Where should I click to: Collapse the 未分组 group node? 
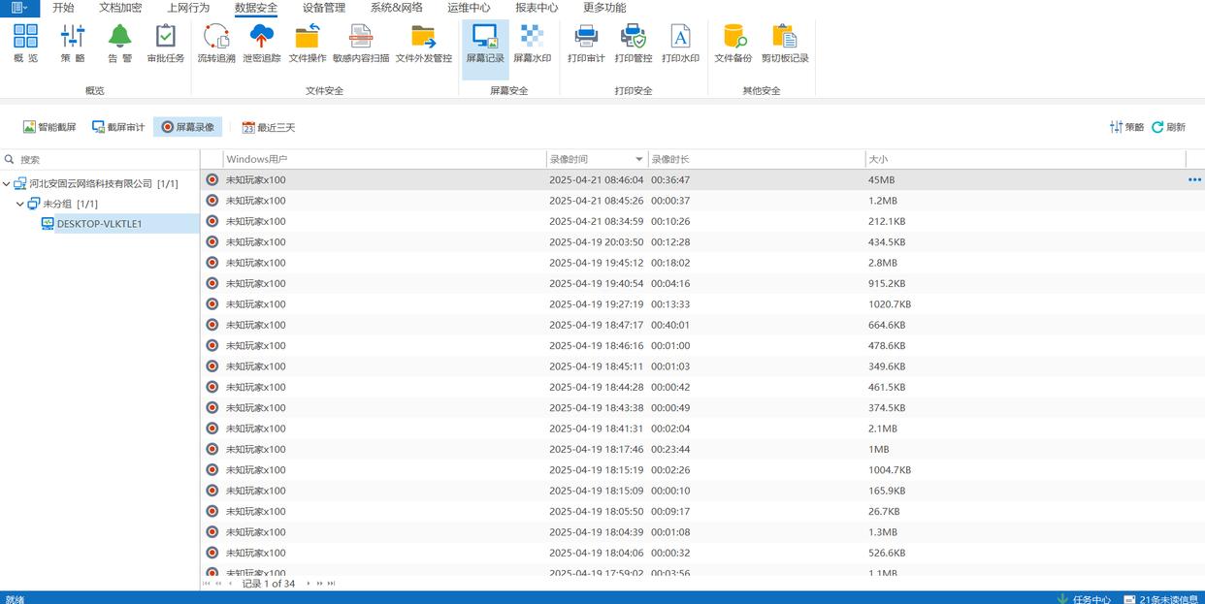click(x=20, y=204)
